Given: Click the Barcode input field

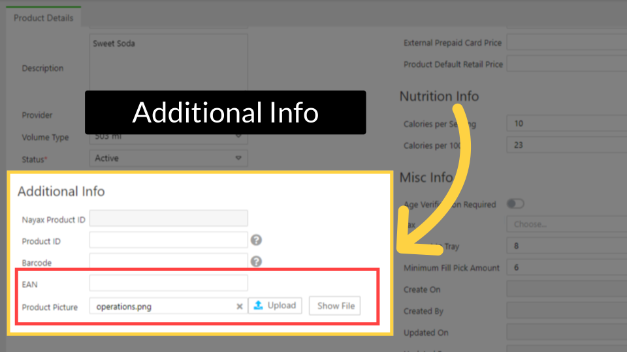Looking at the screenshot, I should pos(169,262).
